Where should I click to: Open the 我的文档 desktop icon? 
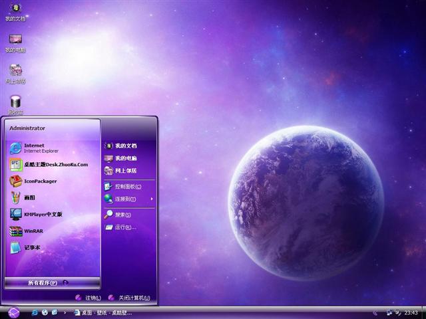tap(15, 11)
